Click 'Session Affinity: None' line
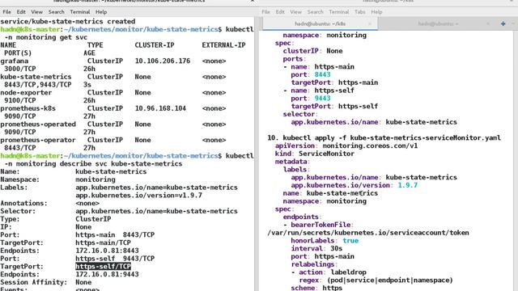518x291 pixels. pos(45,282)
